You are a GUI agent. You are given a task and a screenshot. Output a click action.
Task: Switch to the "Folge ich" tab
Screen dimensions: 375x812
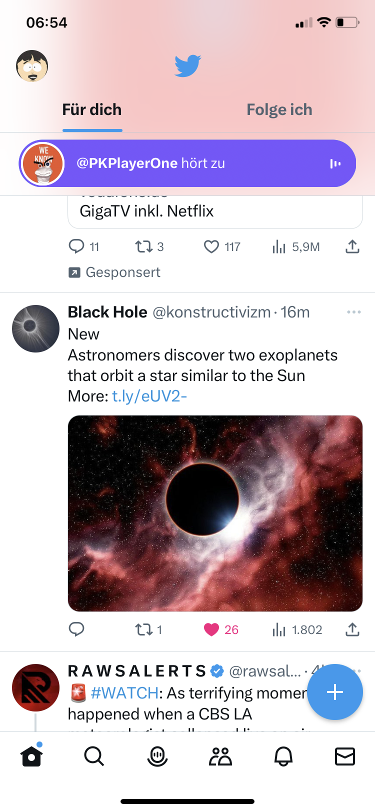279,110
